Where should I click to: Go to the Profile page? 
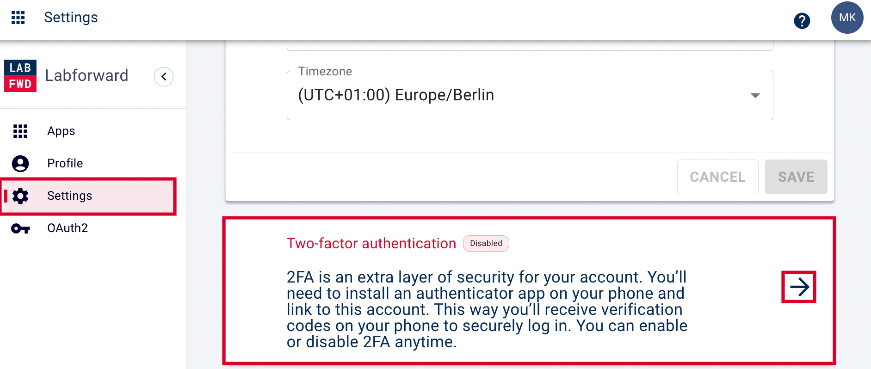click(88, 164)
